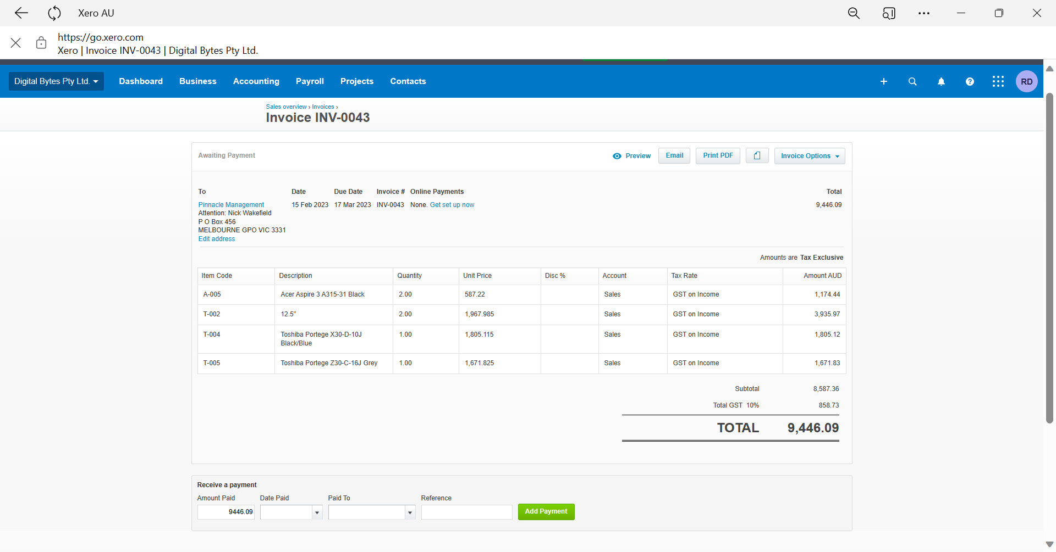The width and height of the screenshot is (1056, 552).
Task: Click the scrollbar up arrow
Action: click(x=1049, y=69)
